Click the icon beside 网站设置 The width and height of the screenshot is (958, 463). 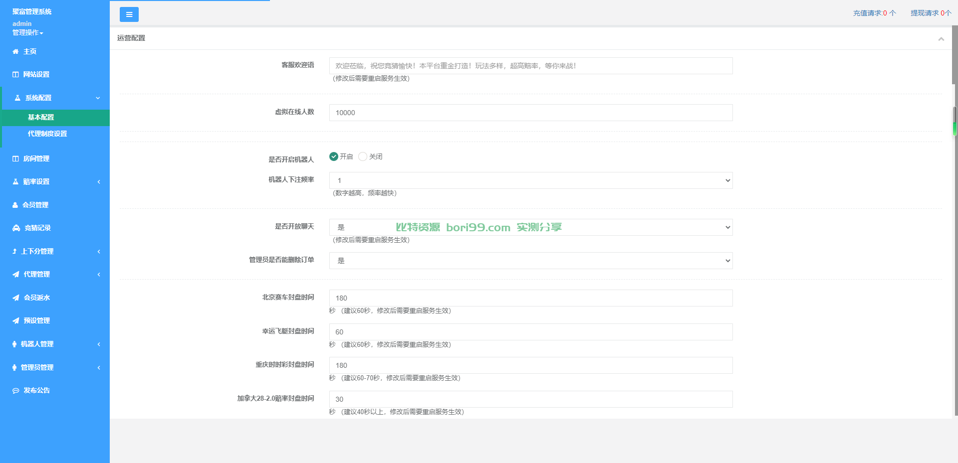click(15, 74)
